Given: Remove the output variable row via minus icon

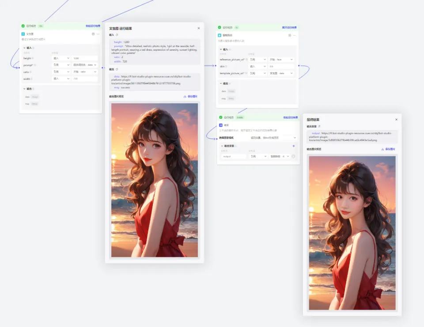Looking at the screenshot, I should click(x=293, y=157).
